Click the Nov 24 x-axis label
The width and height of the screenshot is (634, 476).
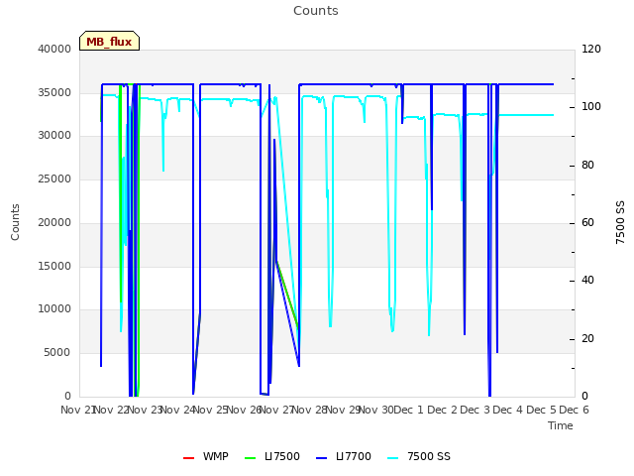pos(178,410)
